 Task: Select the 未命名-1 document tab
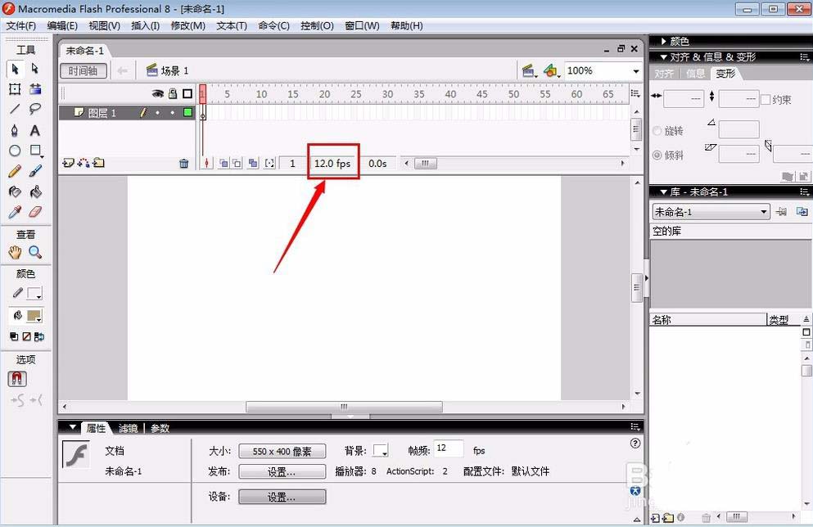click(x=84, y=51)
